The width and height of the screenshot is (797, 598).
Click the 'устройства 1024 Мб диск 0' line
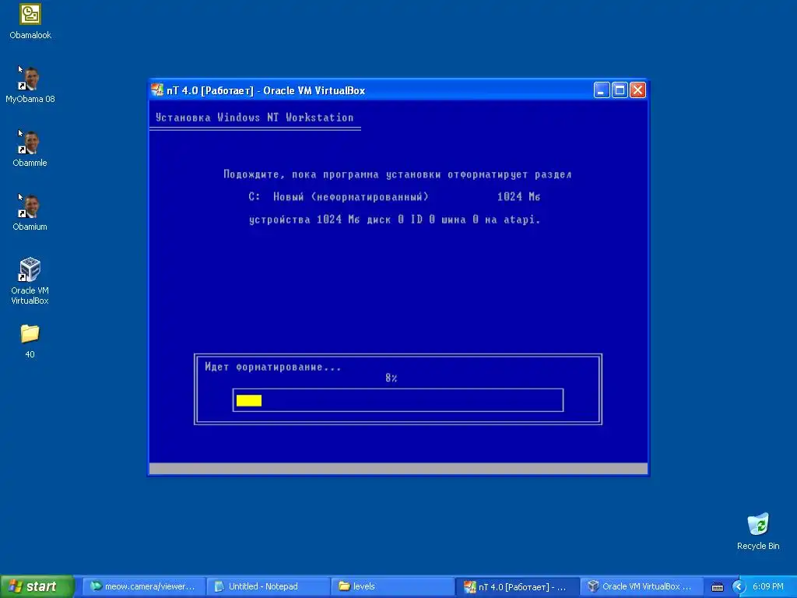(395, 220)
